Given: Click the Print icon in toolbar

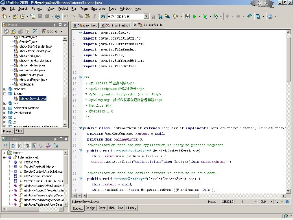Looking at the screenshot, I should pyautogui.click(x=57, y=16).
